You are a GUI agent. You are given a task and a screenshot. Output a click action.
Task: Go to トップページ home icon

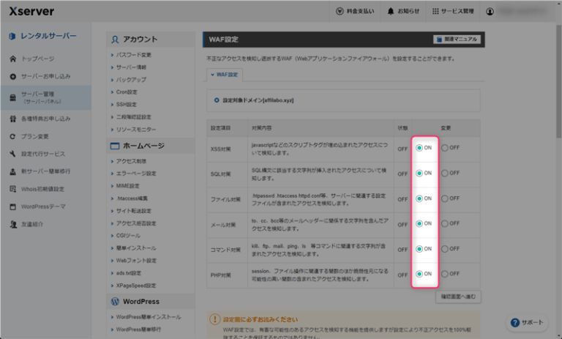12,58
